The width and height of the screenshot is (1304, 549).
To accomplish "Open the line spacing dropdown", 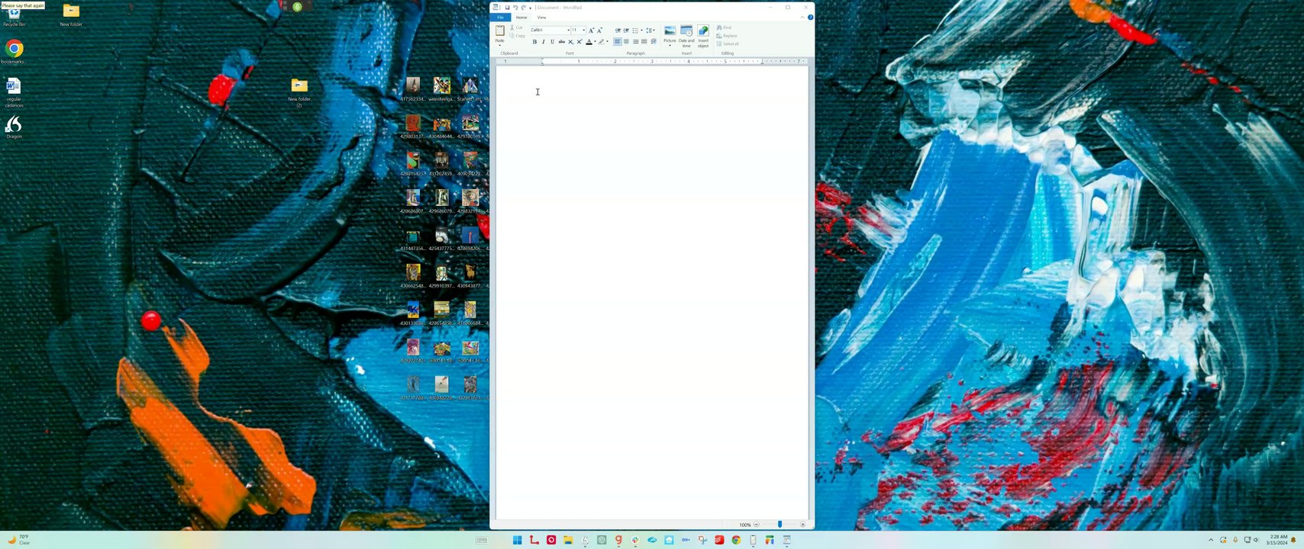I will [x=650, y=30].
